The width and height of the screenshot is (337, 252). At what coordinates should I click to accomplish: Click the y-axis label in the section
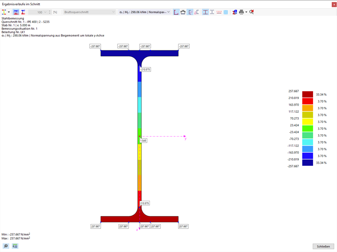[185, 139]
